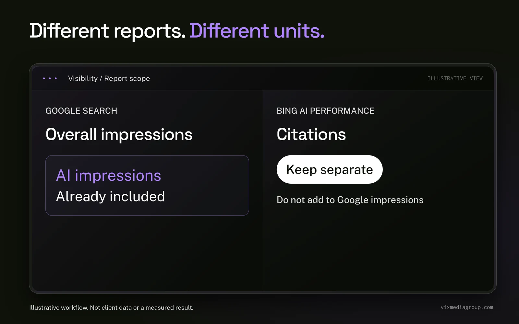Click the BING AI PERFORMANCE label
The image size is (519, 324).
325,111
